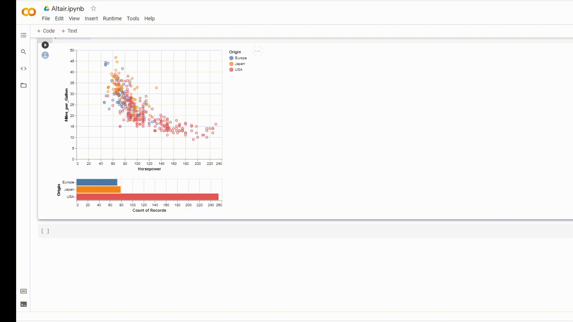Open the terminal panel icon

24,304
